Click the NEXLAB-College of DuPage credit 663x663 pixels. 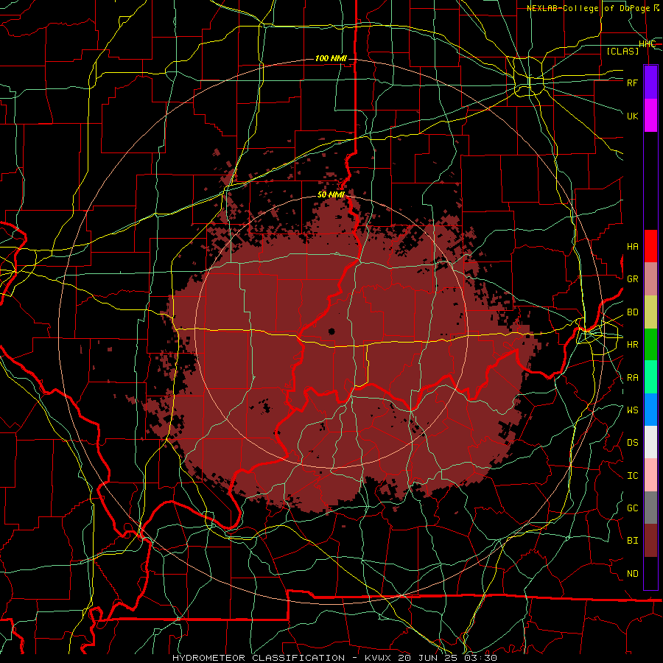(593, 8)
